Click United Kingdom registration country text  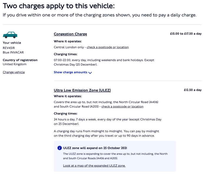[x=15, y=64]
